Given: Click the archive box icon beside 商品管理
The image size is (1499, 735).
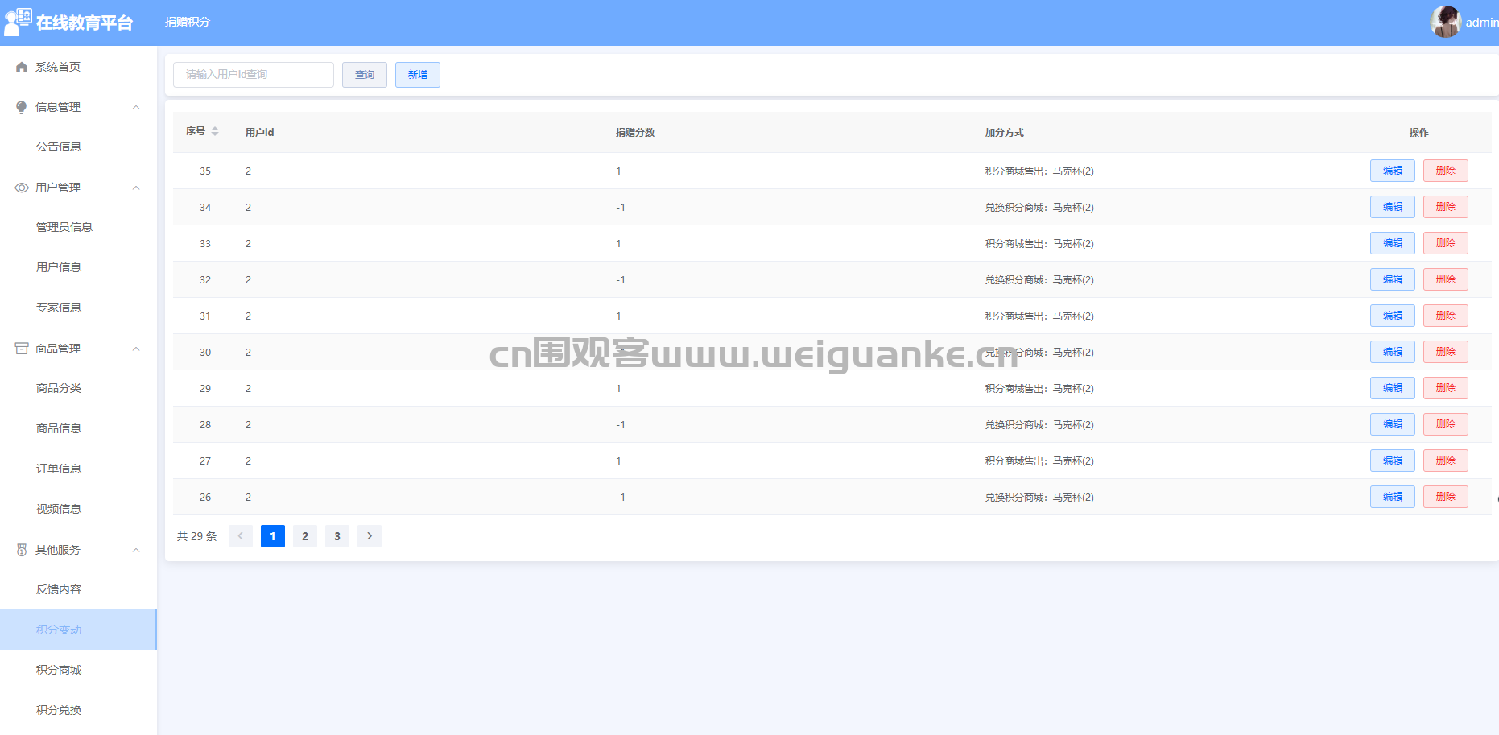Looking at the screenshot, I should click(x=22, y=349).
